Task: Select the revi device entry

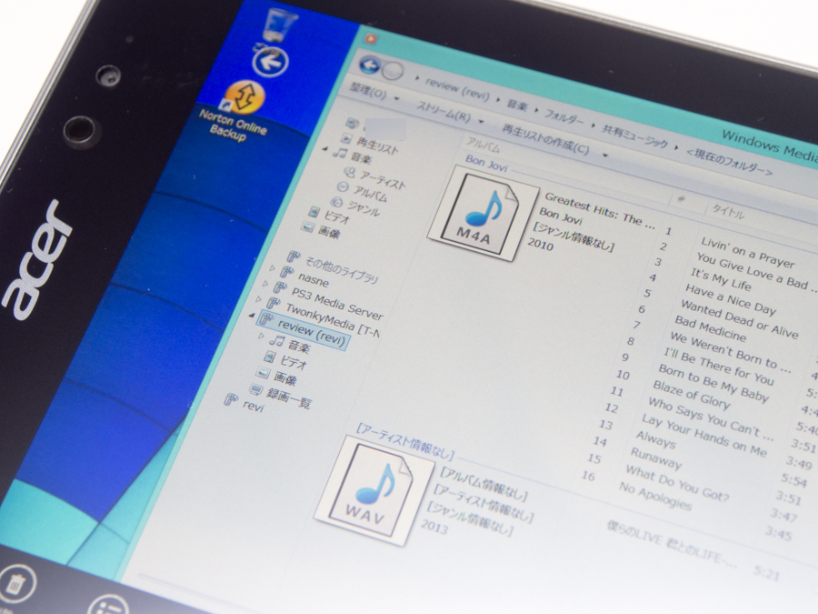Action: pyautogui.click(x=253, y=406)
